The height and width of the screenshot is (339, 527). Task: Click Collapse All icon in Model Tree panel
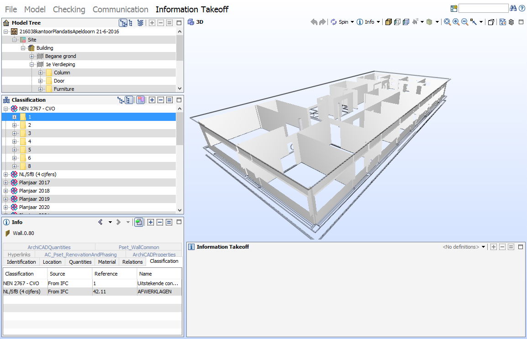point(161,23)
